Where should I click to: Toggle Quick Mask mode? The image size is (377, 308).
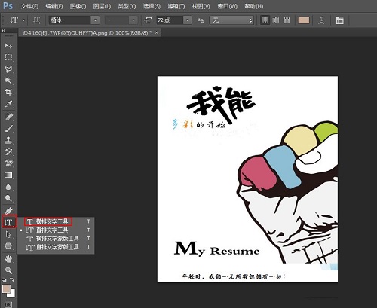click(8, 304)
